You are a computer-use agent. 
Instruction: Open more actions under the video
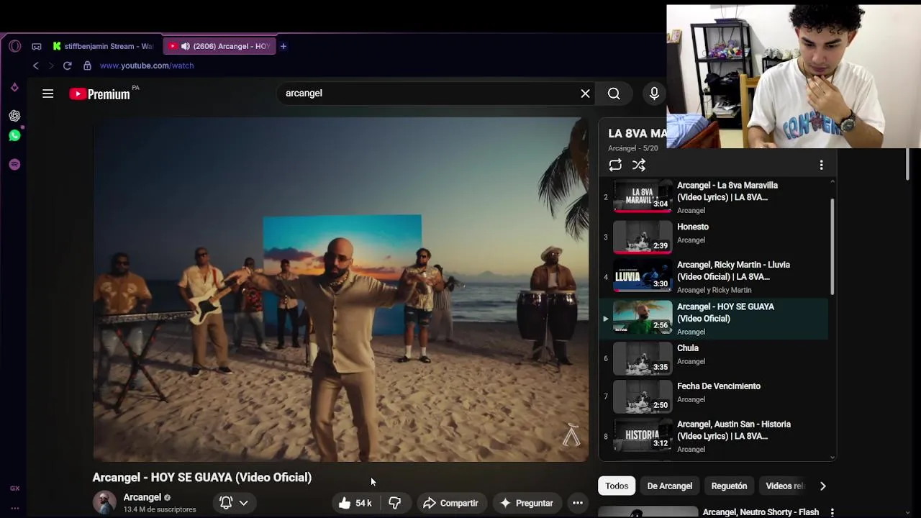click(577, 503)
